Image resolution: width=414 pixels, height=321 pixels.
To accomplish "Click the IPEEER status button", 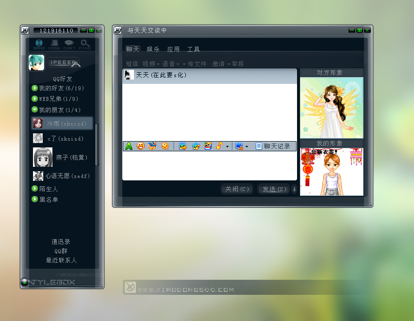I will (x=64, y=62).
